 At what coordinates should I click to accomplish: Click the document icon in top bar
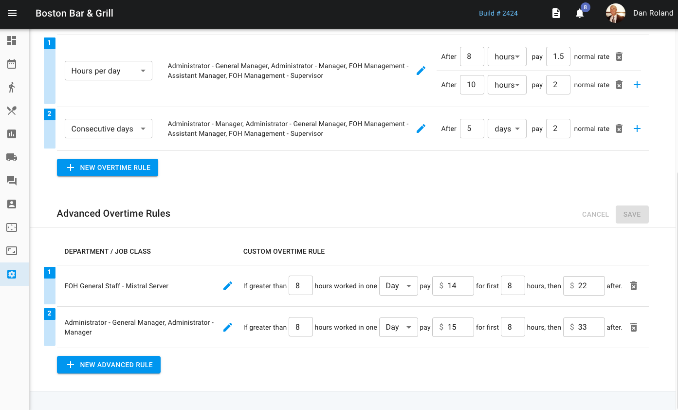556,13
